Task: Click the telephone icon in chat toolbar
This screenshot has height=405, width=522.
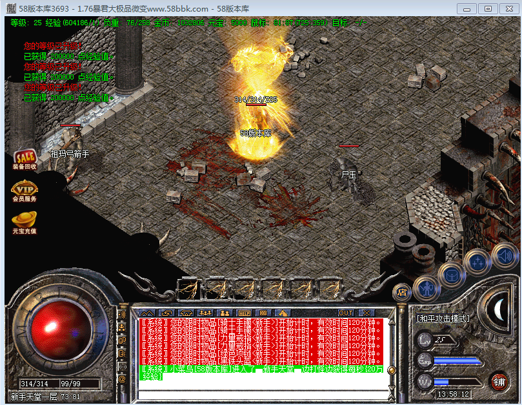Action: tap(186, 313)
